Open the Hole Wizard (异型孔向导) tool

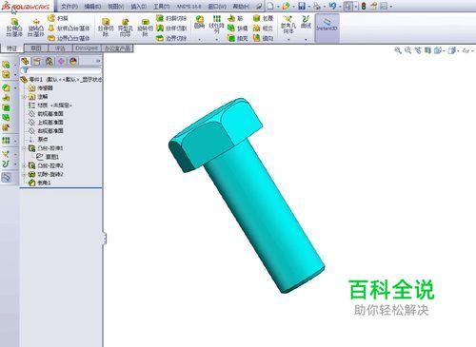pyautogui.click(x=126, y=28)
